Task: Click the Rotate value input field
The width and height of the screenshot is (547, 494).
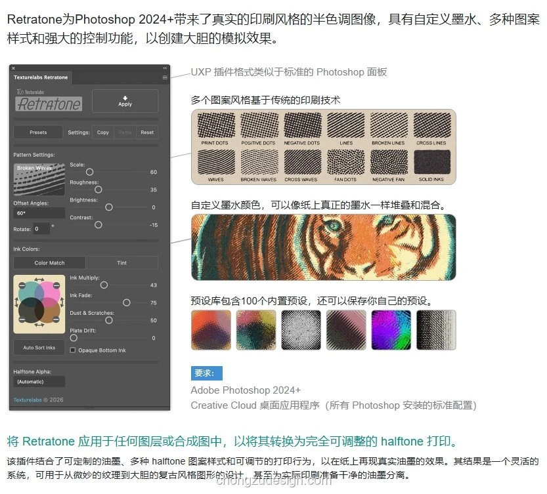Action: pyautogui.click(x=41, y=229)
